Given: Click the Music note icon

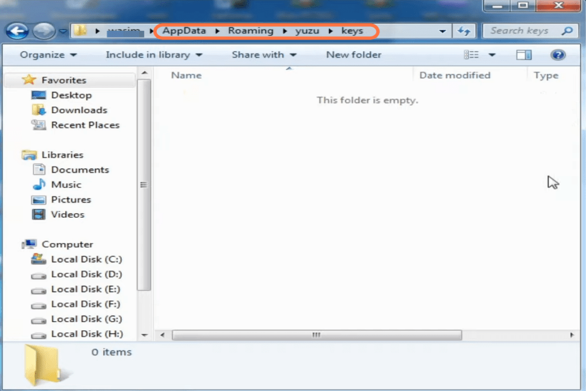Looking at the screenshot, I should tap(39, 184).
